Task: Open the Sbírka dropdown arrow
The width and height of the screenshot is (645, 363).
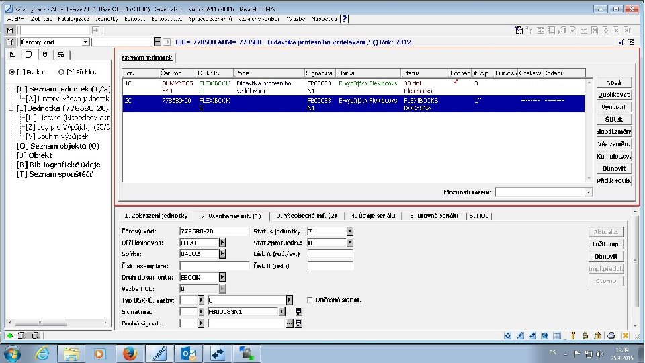Action: 222,254
